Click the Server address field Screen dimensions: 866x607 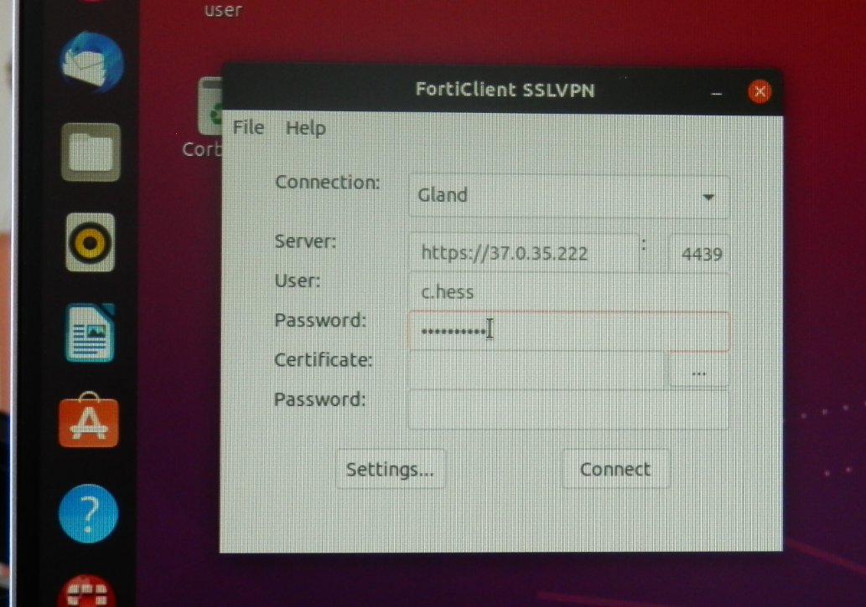pos(523,253)
